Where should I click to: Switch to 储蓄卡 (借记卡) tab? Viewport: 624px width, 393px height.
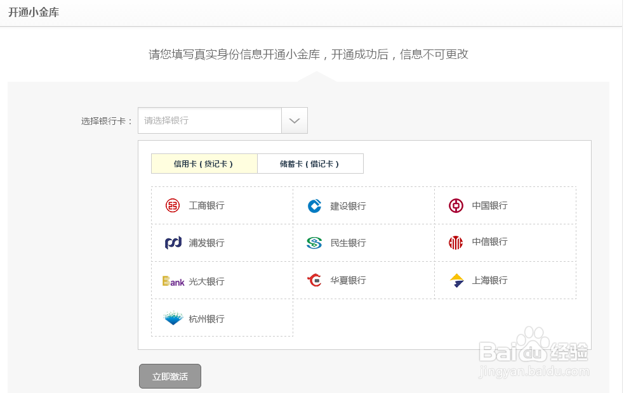pos(310,164)
